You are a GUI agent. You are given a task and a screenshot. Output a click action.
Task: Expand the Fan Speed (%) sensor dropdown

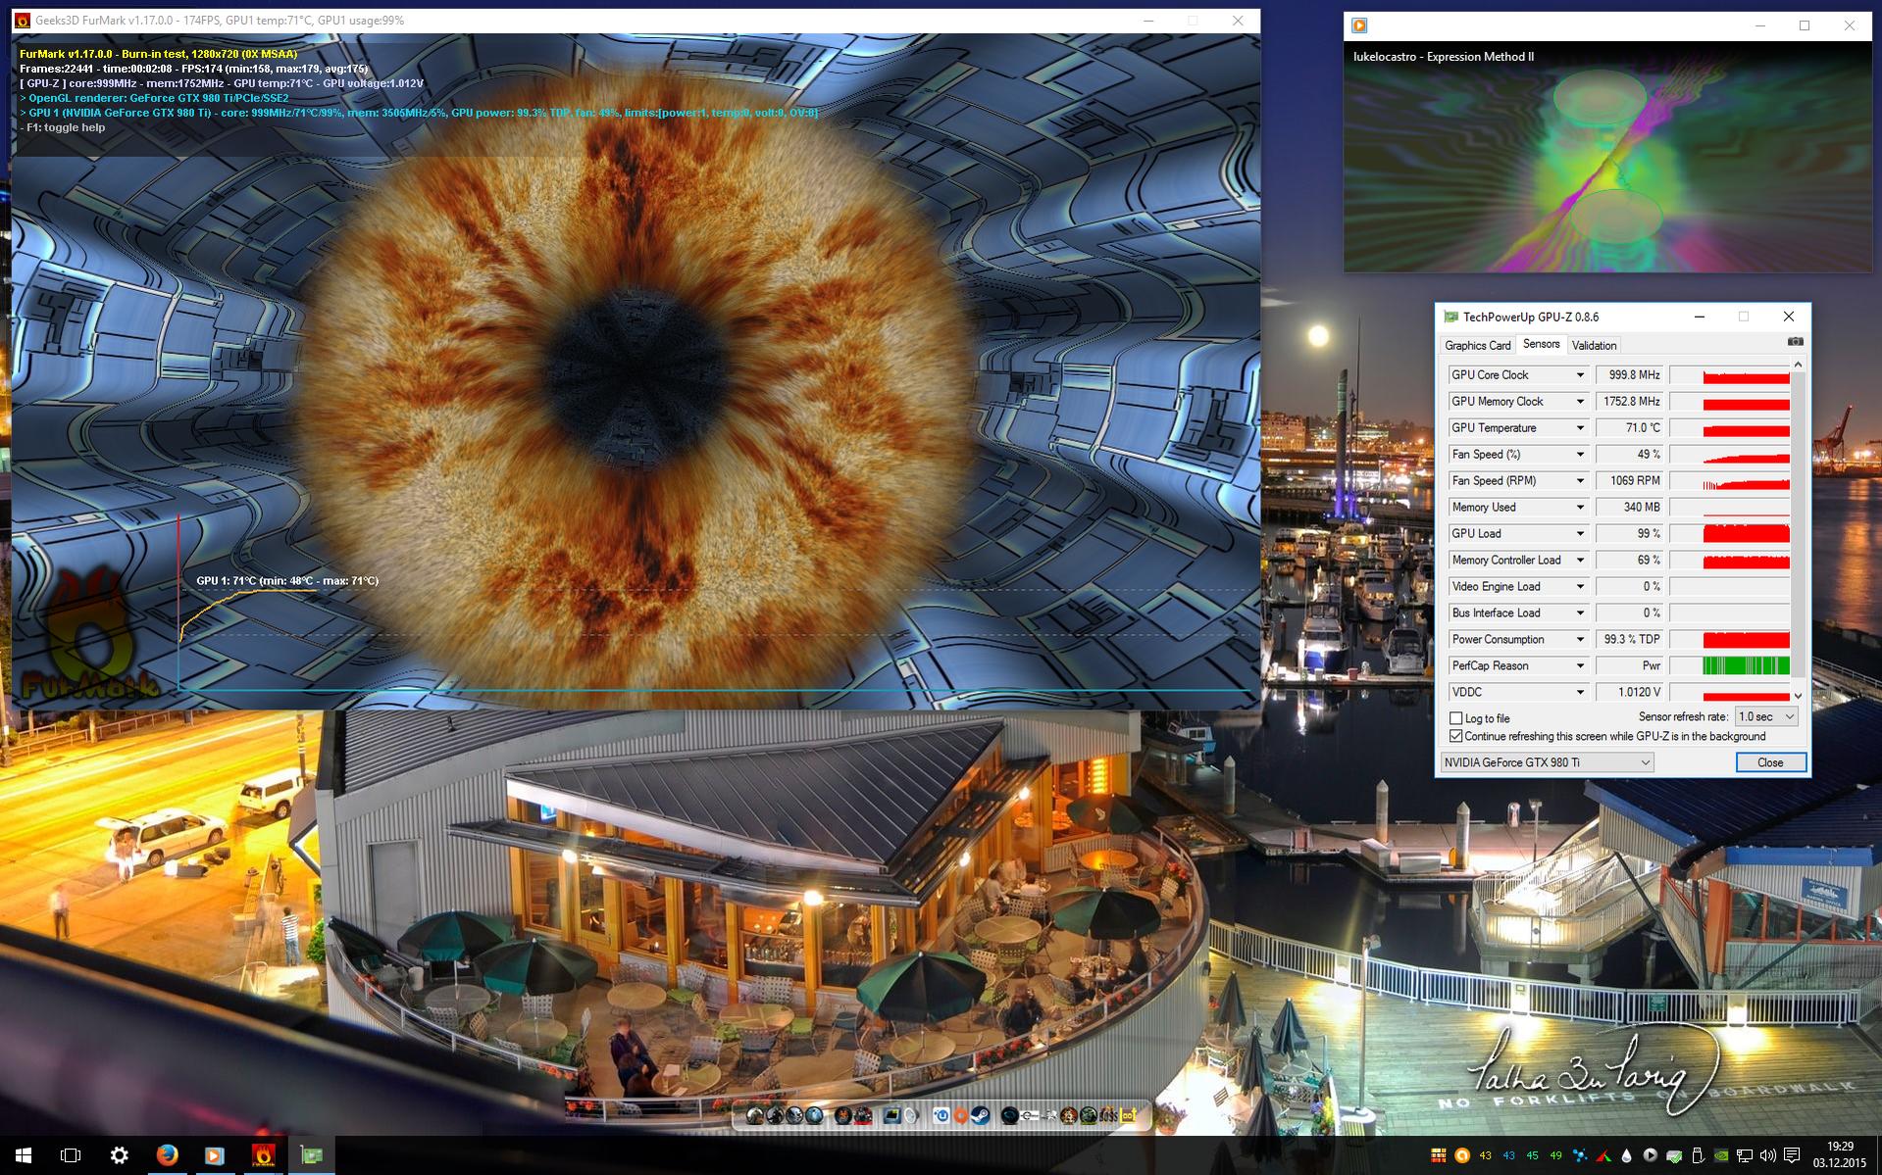pyautogui.click(x=1580, y=455)
